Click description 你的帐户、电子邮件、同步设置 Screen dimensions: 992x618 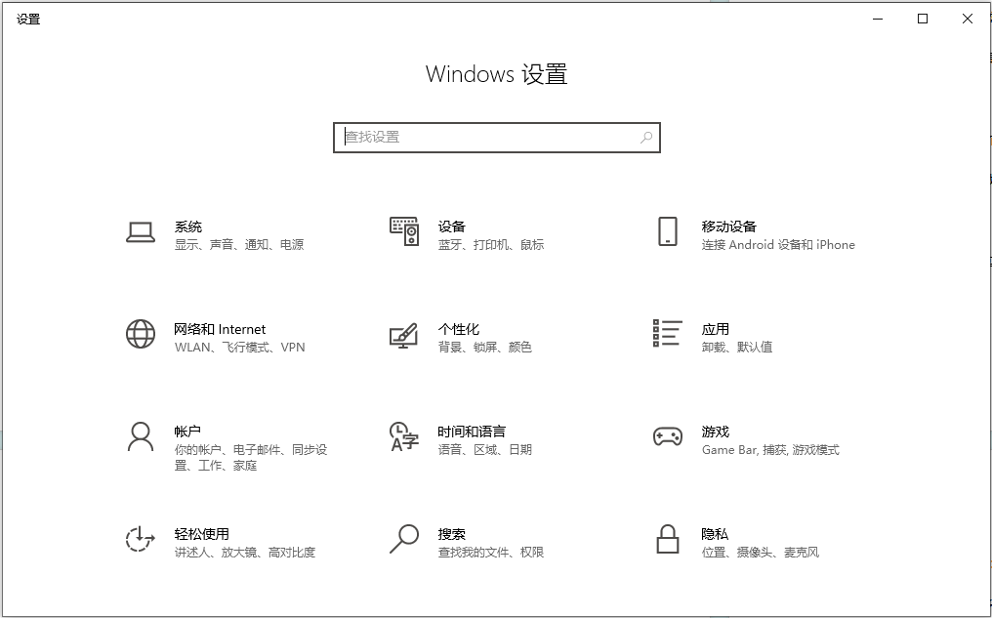click(251, 457)
